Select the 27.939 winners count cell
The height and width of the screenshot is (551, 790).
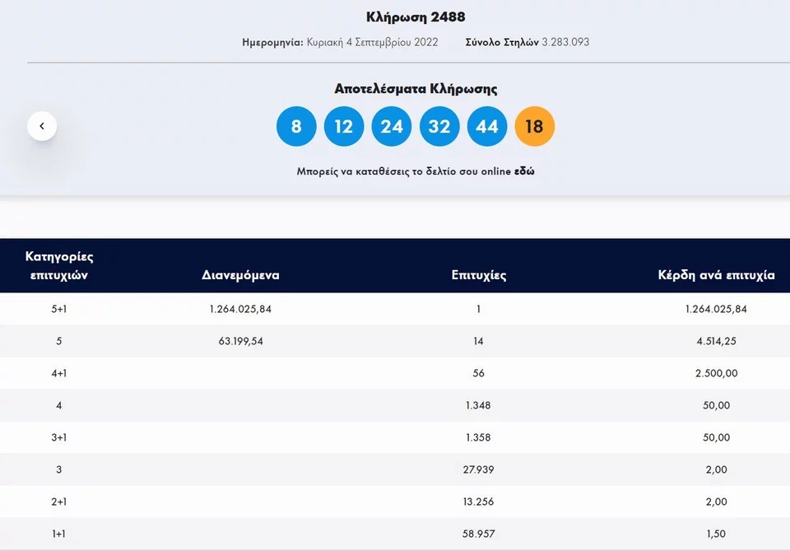[478, 469]
